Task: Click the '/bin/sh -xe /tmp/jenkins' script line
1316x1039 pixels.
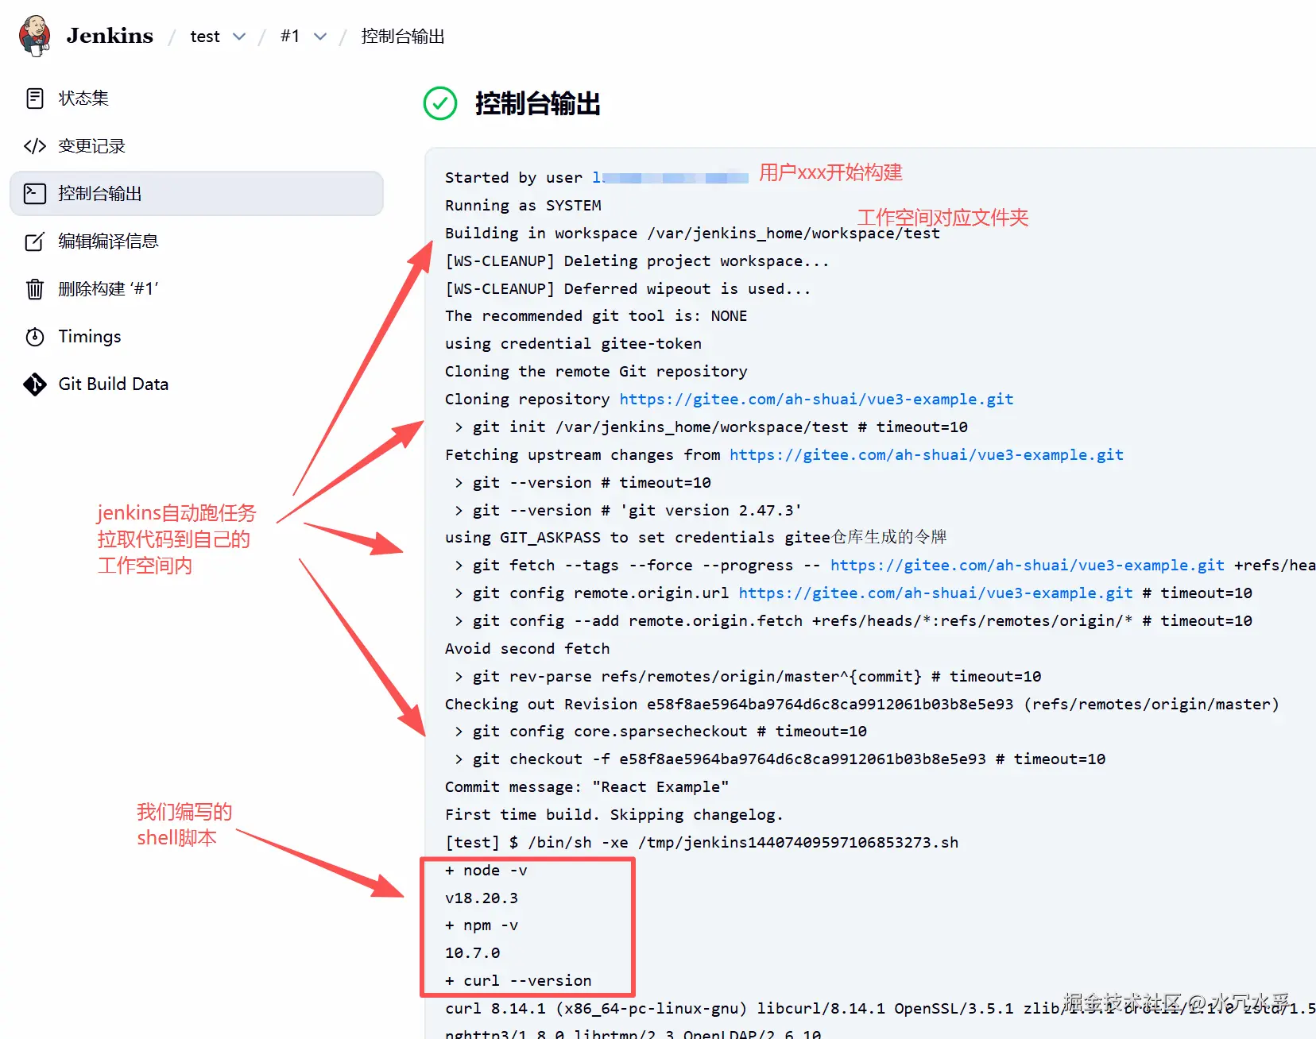Action: (x=702, y=843)
